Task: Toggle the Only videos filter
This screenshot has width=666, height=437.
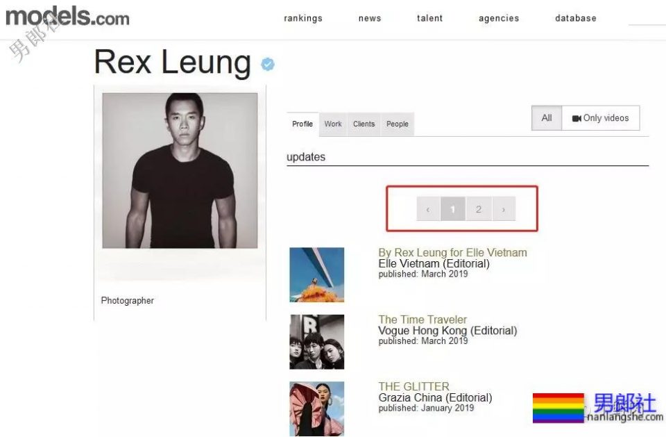Action: coord(601,118)
